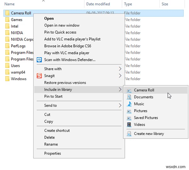
Task: Click the PerfLogs folder icon
Action: 7,46
